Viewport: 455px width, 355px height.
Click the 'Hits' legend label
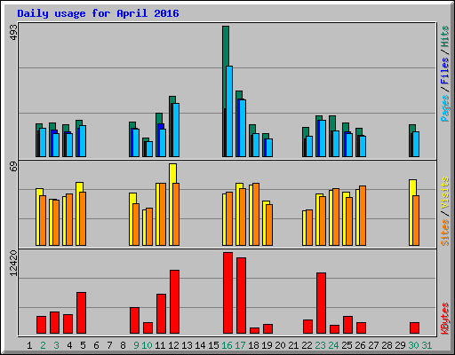tap(444, 36)
